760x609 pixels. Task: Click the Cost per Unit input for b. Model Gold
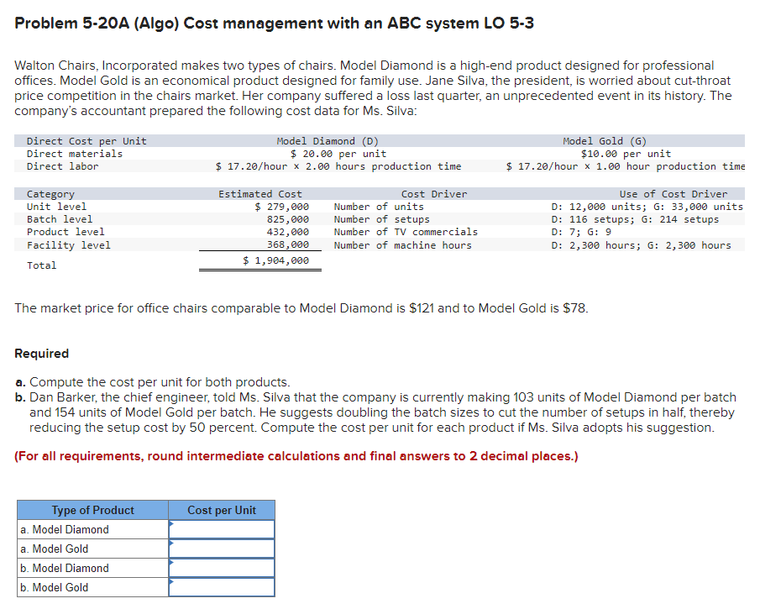point(222,587)
